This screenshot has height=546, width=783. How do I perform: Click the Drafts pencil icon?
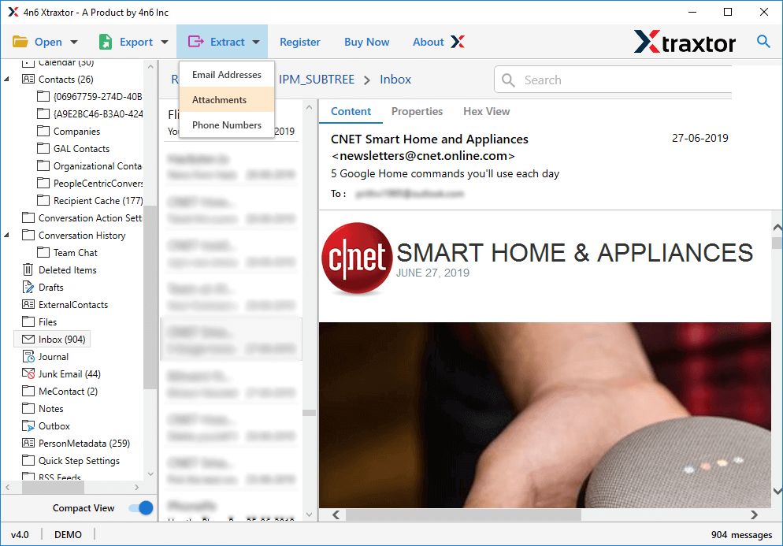28,288
